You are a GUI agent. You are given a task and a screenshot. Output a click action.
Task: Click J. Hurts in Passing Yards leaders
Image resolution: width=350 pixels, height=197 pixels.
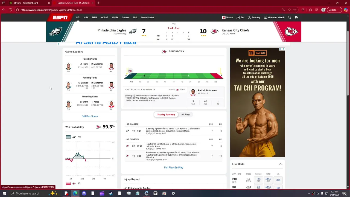point(84,64)
